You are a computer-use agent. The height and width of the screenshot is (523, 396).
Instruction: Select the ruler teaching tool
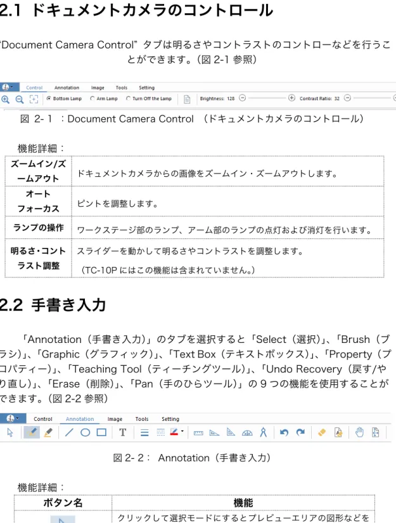198,433
